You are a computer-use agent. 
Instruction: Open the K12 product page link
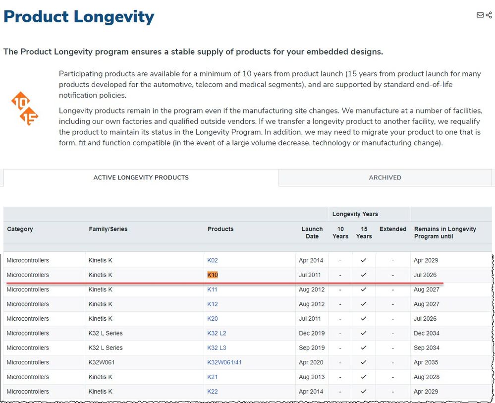(213, 304)
